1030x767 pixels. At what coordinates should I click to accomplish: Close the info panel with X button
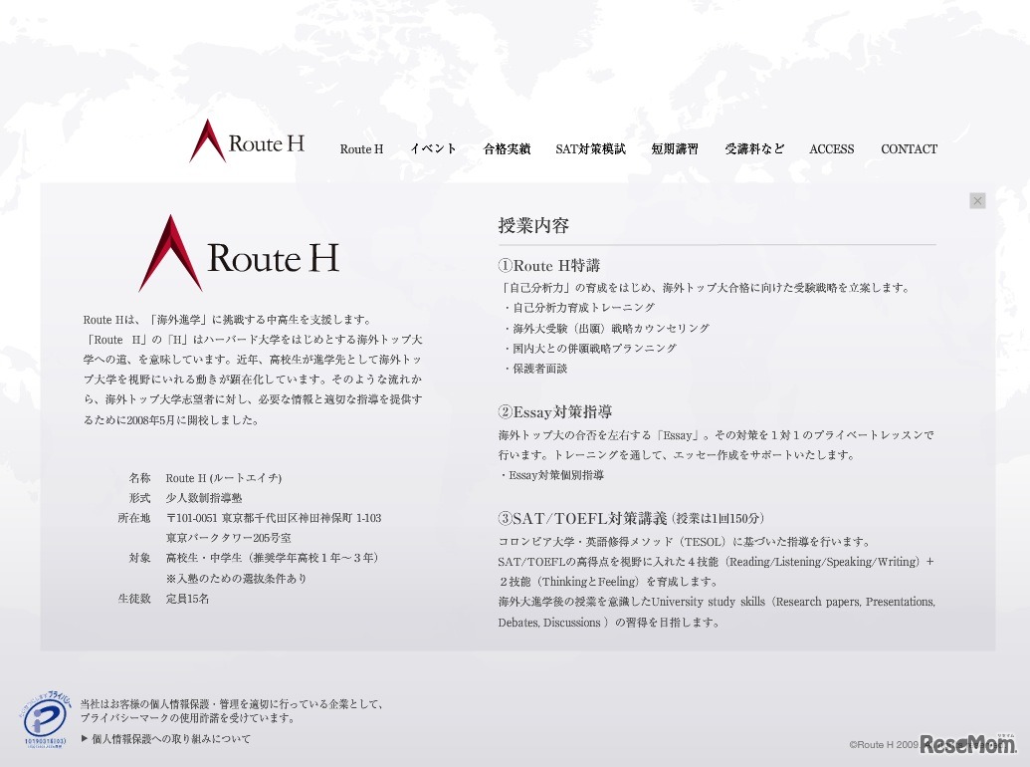pos(977,200)
